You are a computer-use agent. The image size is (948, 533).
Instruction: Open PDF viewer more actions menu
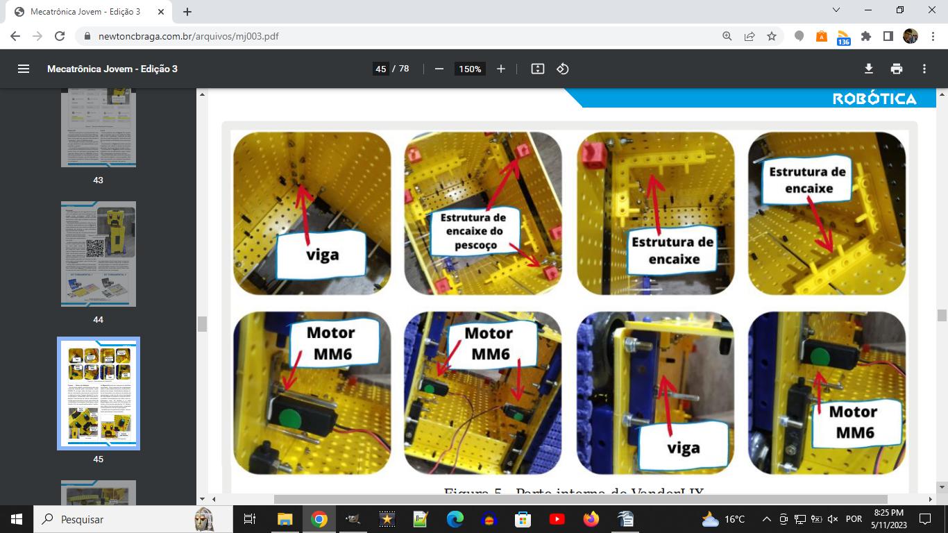924,69
